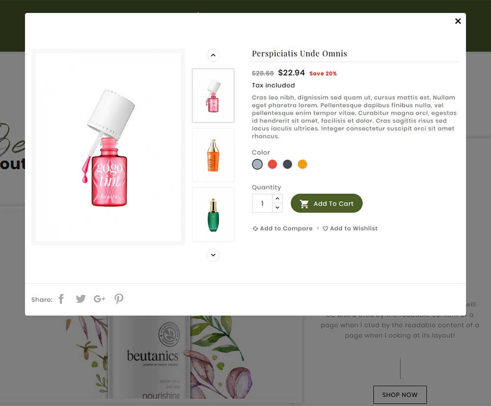Select the red color option
The height and width of the screenshot is (406, 491).
pos(273,164)
